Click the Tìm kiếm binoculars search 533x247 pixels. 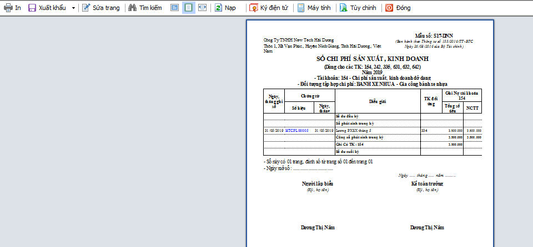(144, 8)
